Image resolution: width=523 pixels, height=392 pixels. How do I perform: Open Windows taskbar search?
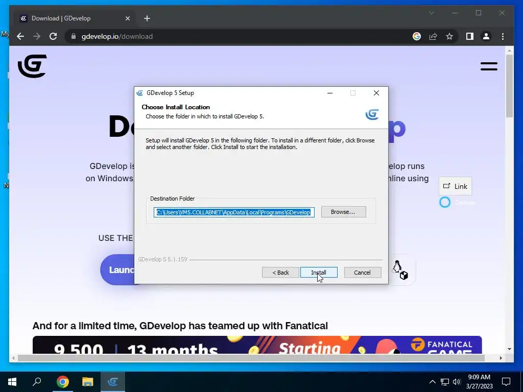[x=37, y=382]
